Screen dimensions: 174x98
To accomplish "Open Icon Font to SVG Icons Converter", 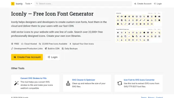I will (139, 80).
